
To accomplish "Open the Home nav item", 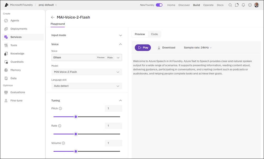I will pyautogui.click(x=171, y=5).
